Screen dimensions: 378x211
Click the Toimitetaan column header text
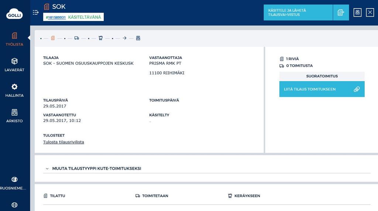click(x=155, y=196)
